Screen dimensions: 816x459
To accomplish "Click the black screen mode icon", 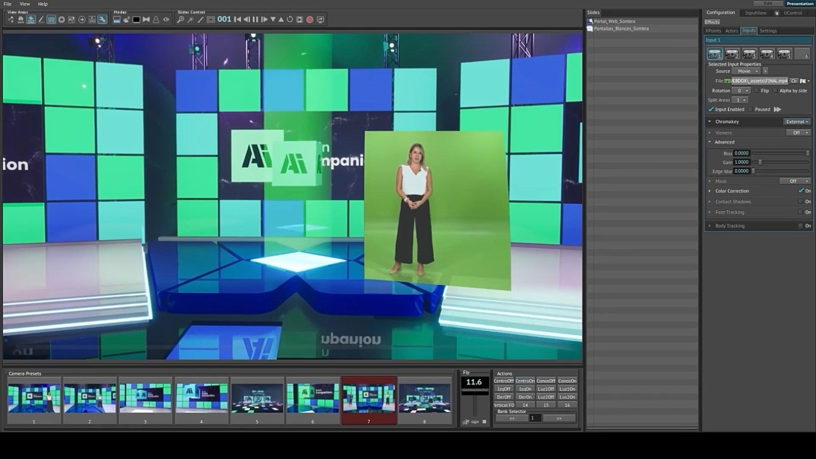I will (x=136, y=20).
